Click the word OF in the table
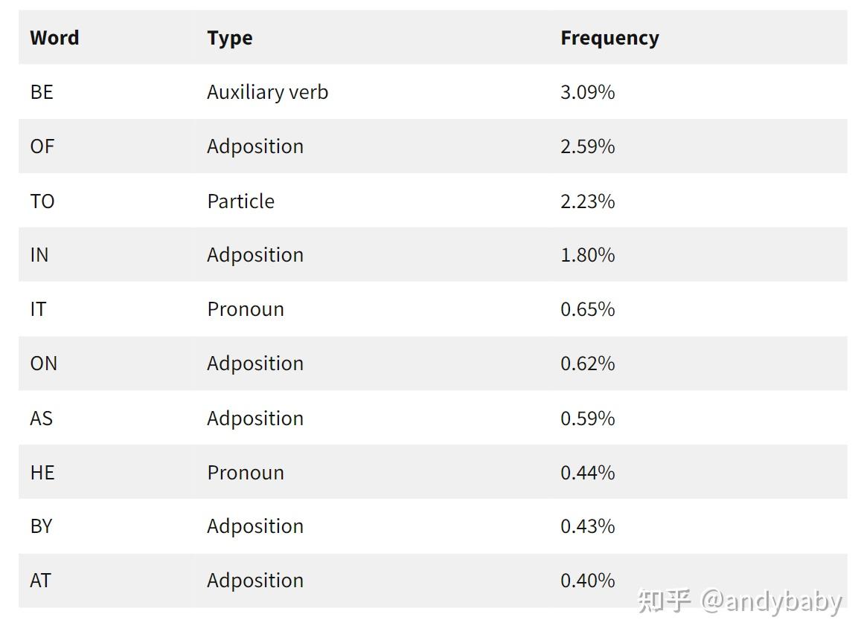 pyautogui.click(x=42, y=146)
